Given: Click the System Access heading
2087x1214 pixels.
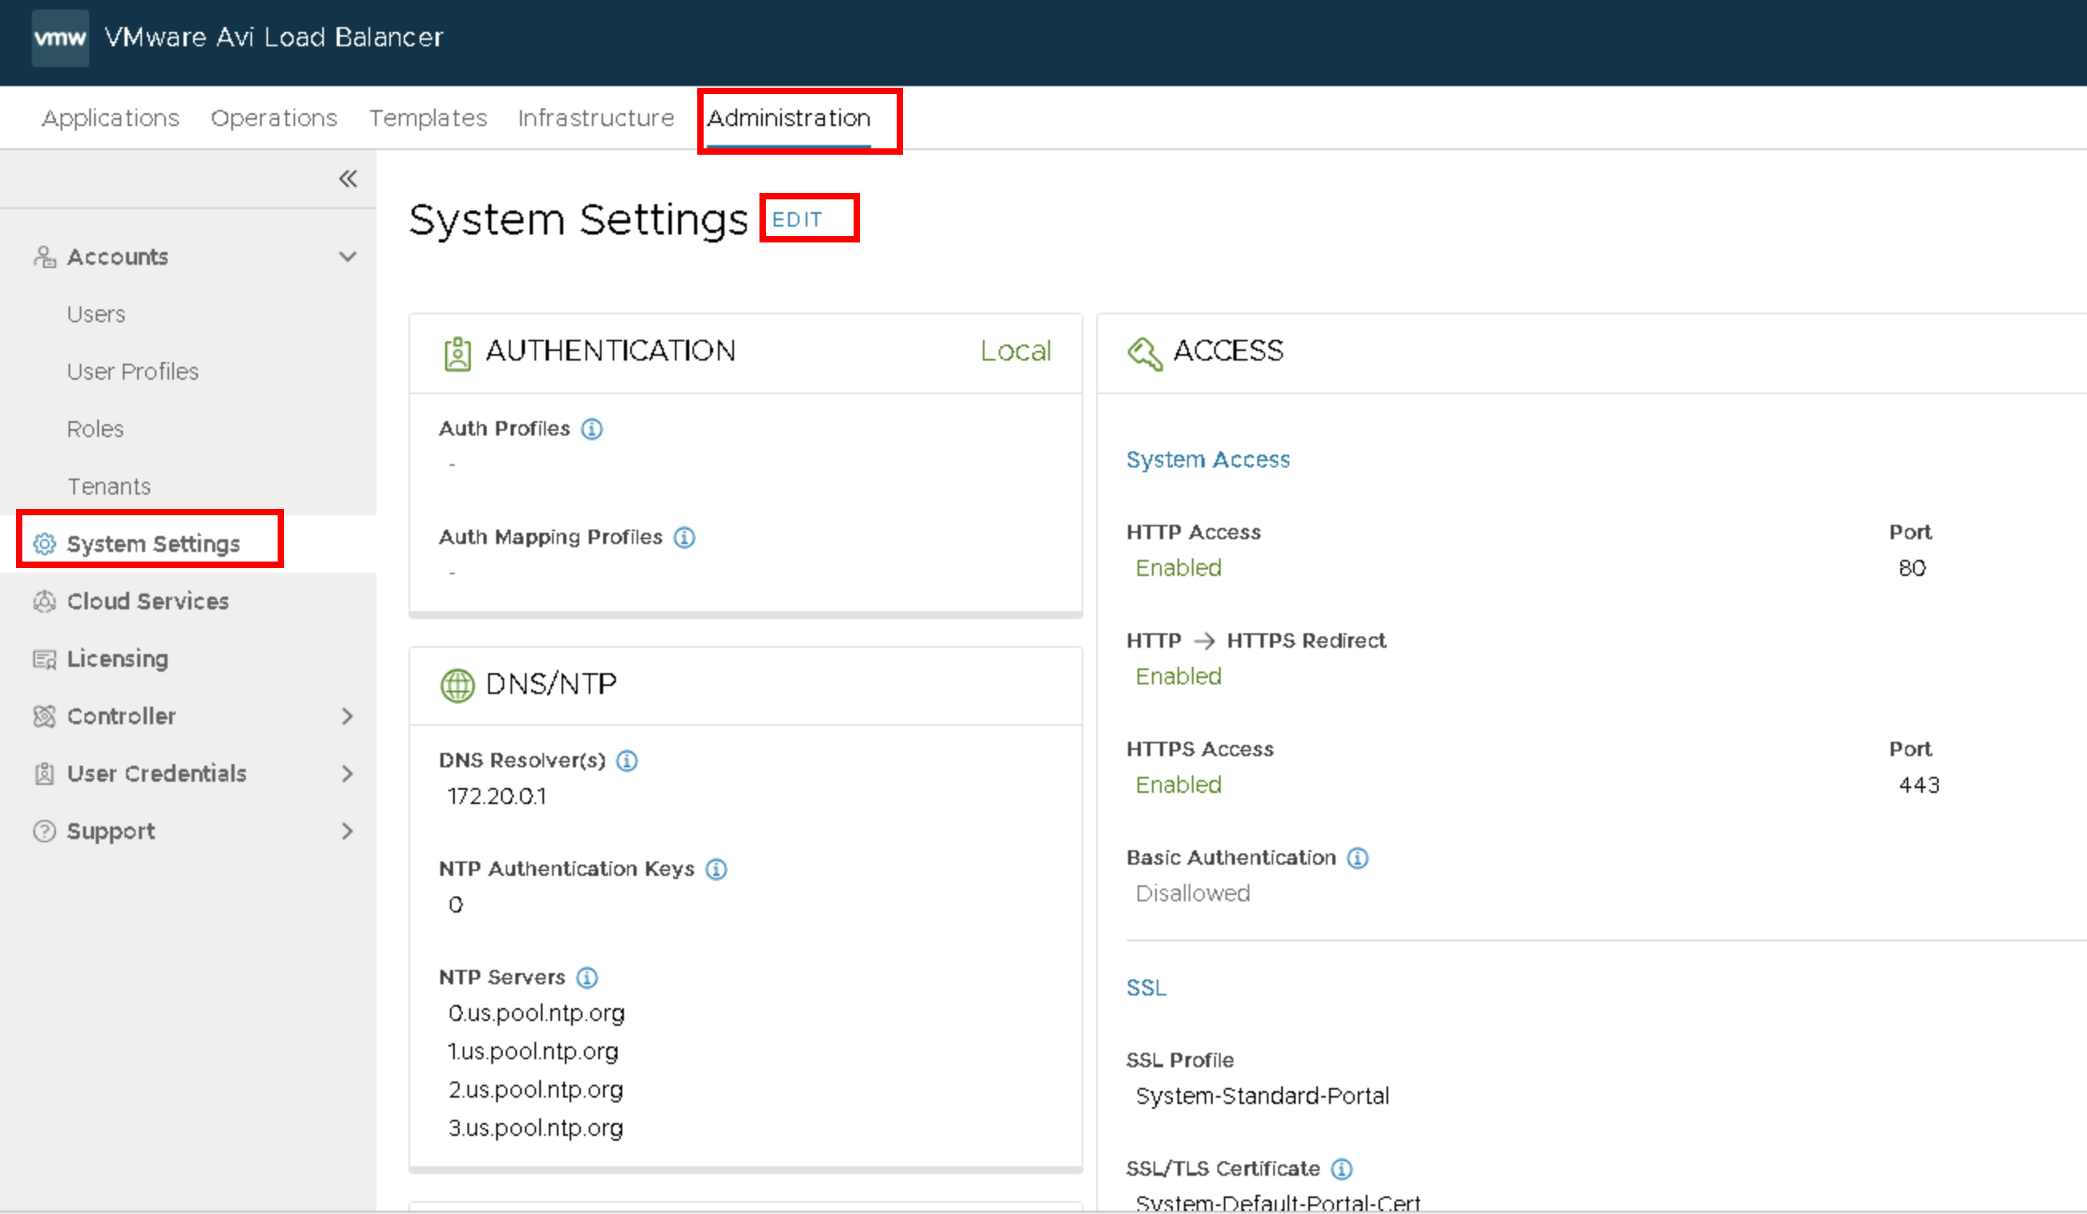Looking at the screenshot, I should point(1209,459).
